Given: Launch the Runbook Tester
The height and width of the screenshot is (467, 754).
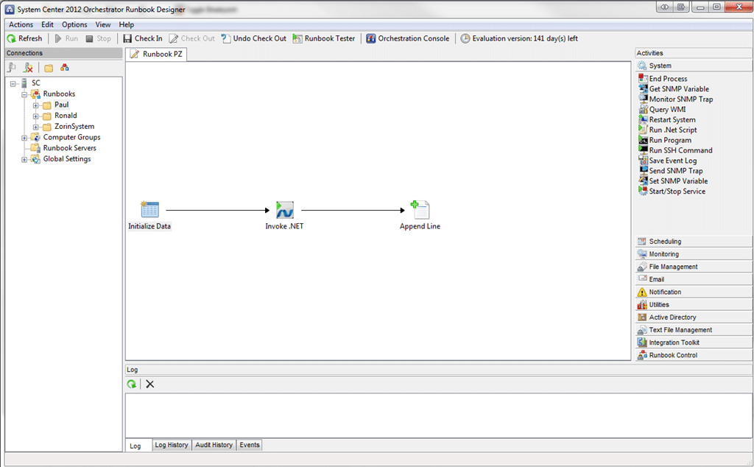Looking at the screenshot, I should (x=324, y=38).
